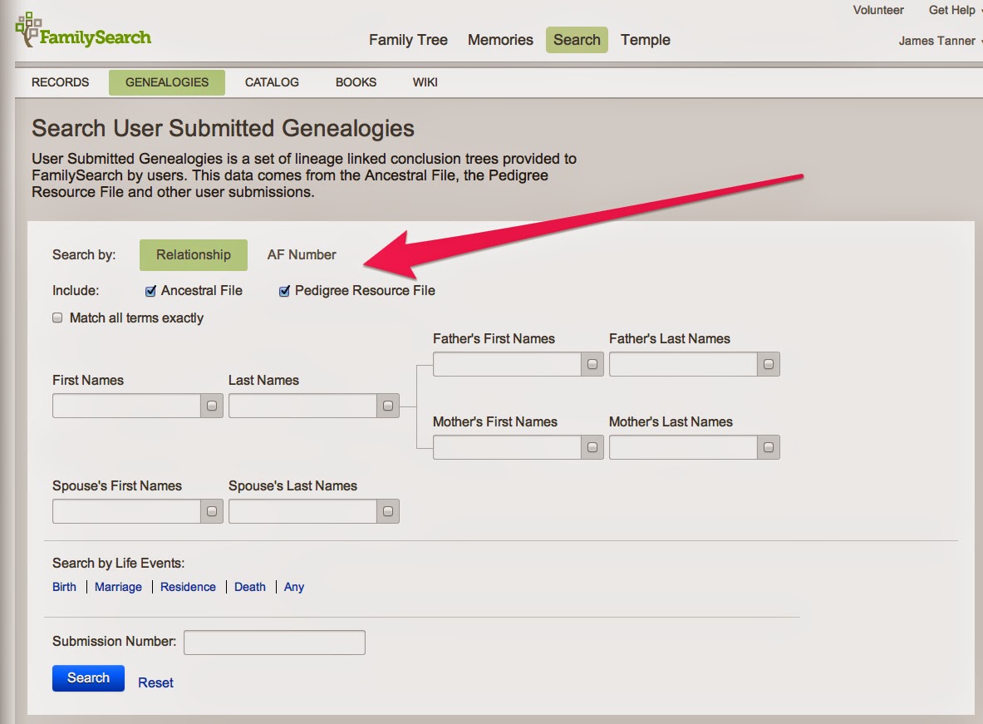Toggle exact match for Last Names field
983x724 pixels.
pos(388,406)
